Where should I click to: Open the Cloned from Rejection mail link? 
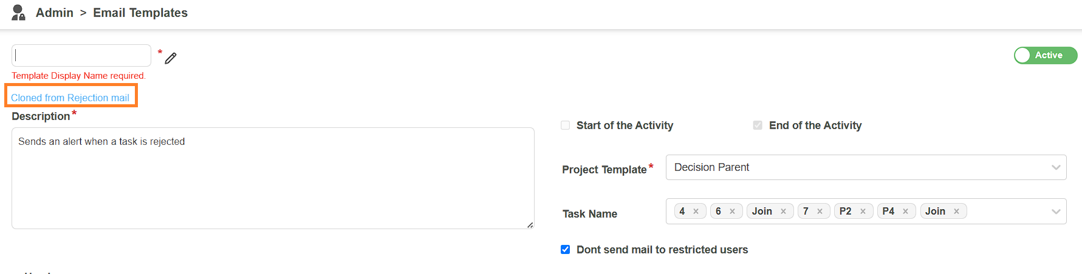pos(70,98)
